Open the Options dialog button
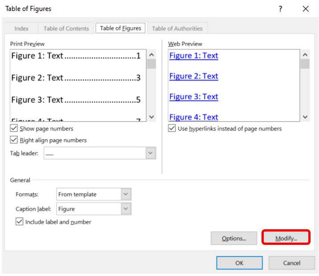 (x=234, y=238)
